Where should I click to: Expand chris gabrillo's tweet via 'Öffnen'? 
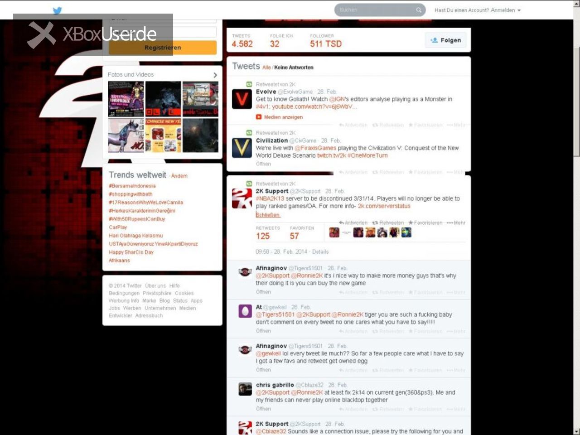pyautogui.click(x=263, y=409)
